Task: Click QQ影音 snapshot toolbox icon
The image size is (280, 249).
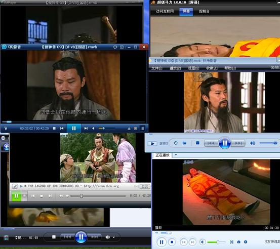Action: [x=136, y=129]
